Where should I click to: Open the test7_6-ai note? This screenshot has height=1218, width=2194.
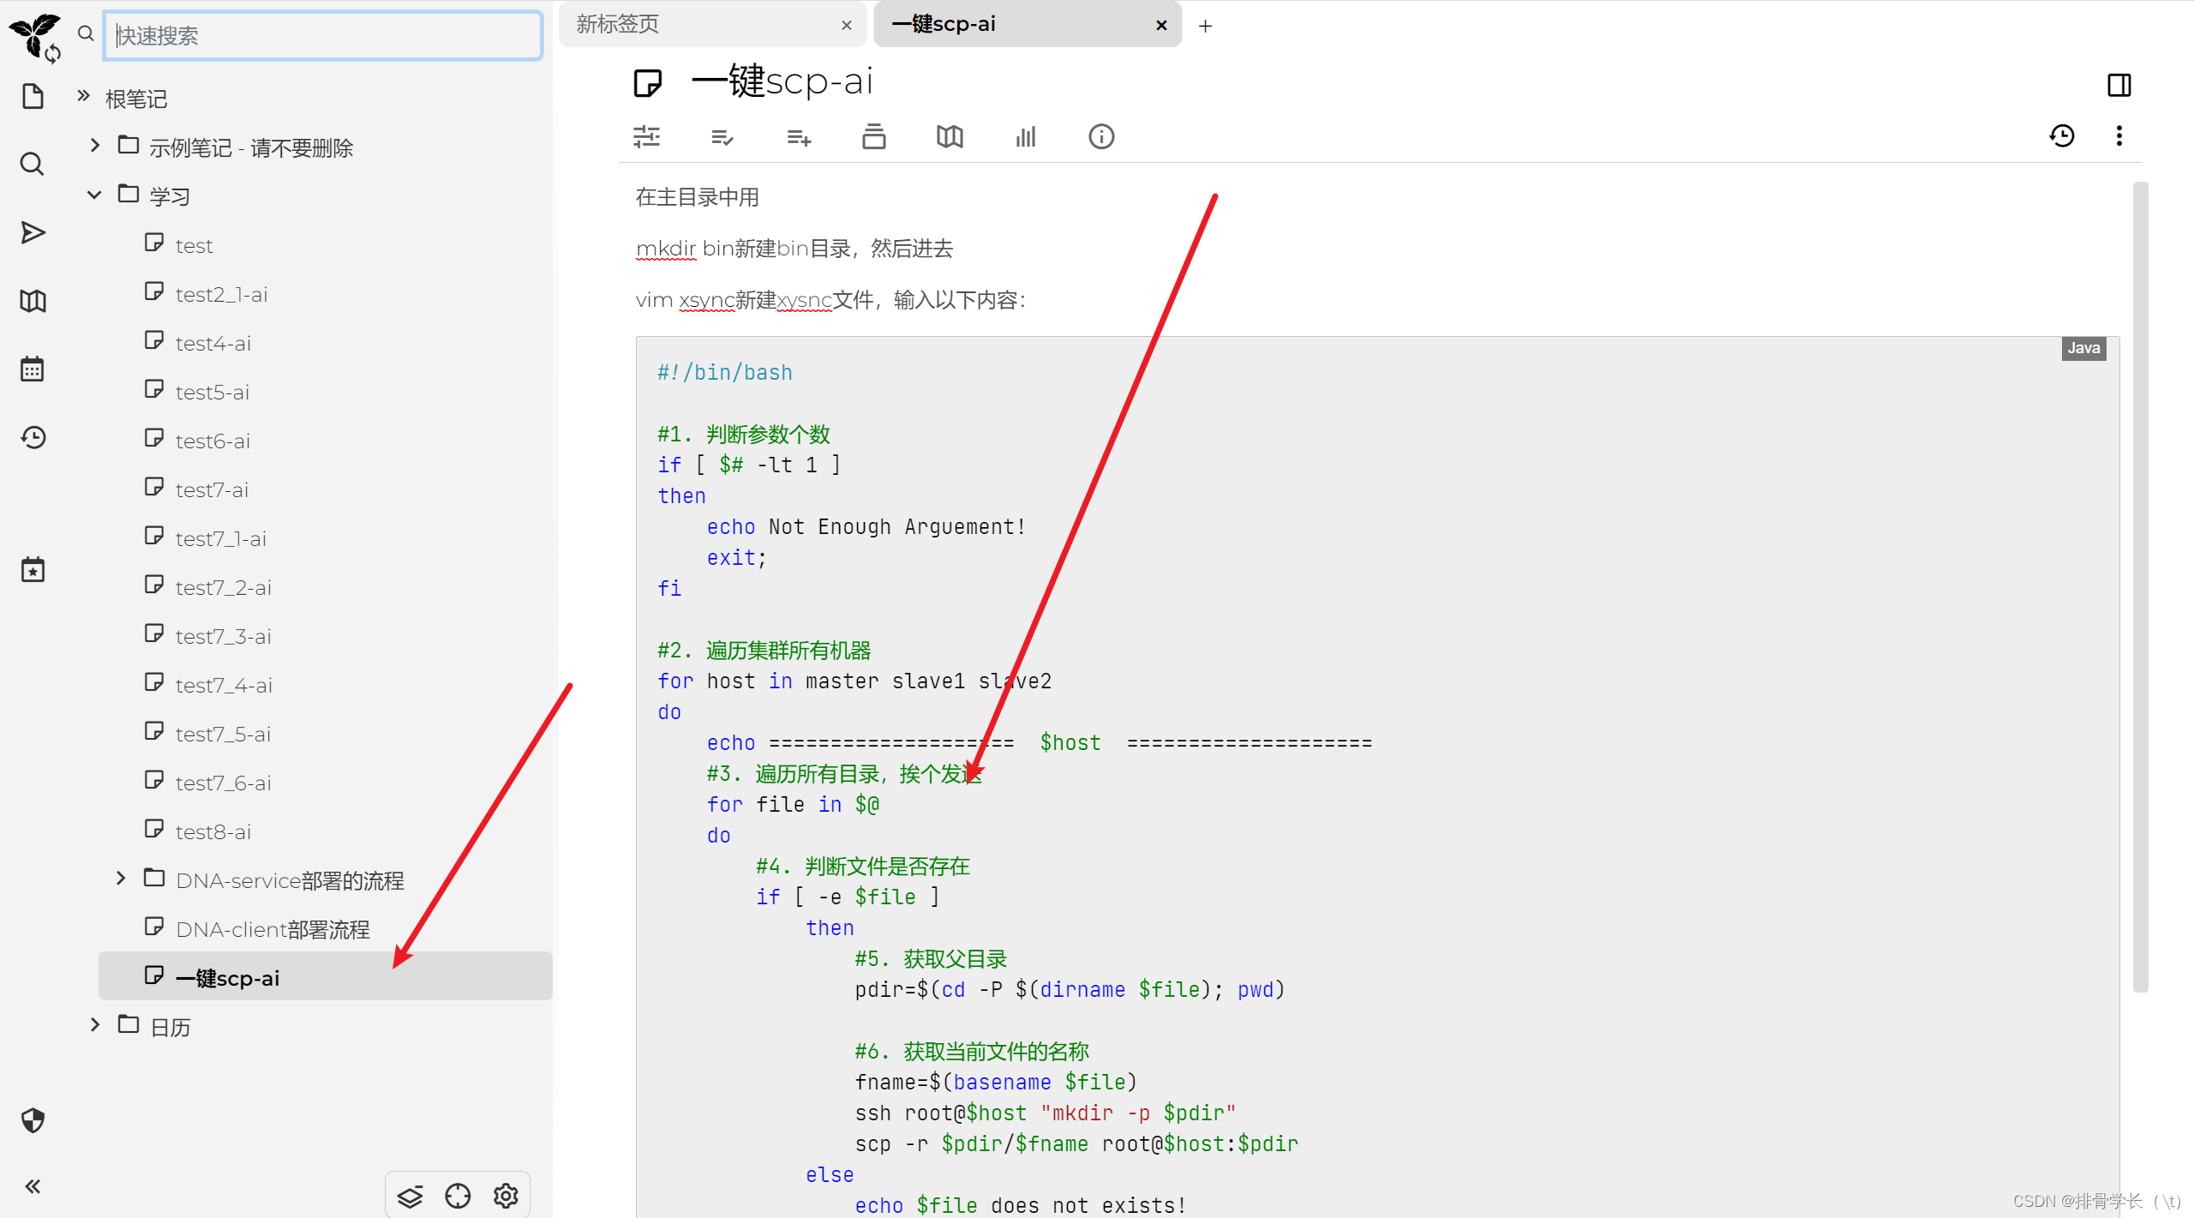(x=223, y=783)
